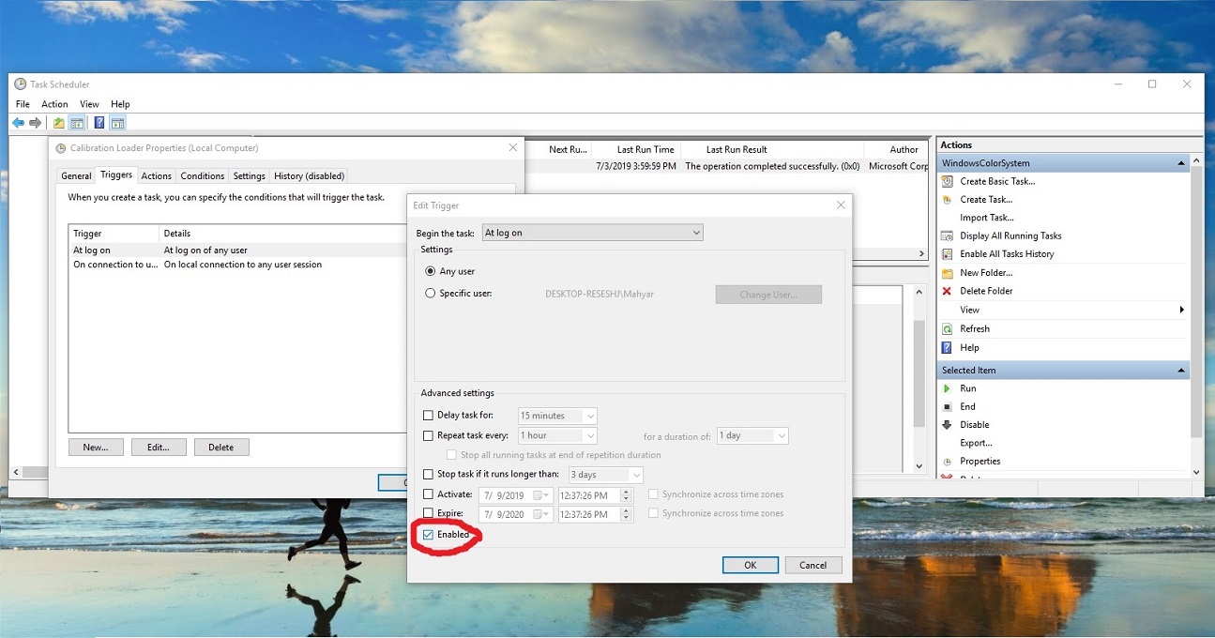This screenshot has width=1215, height=638.
Task: Click the Back arrow in the toolbar
Action: [x=18, y=123]
